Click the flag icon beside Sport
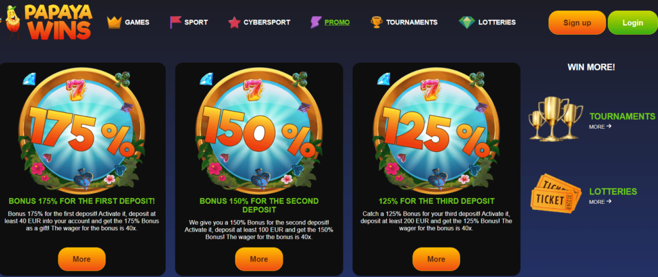The height and width of the screenshot is (277, 658). click(175, 22)
